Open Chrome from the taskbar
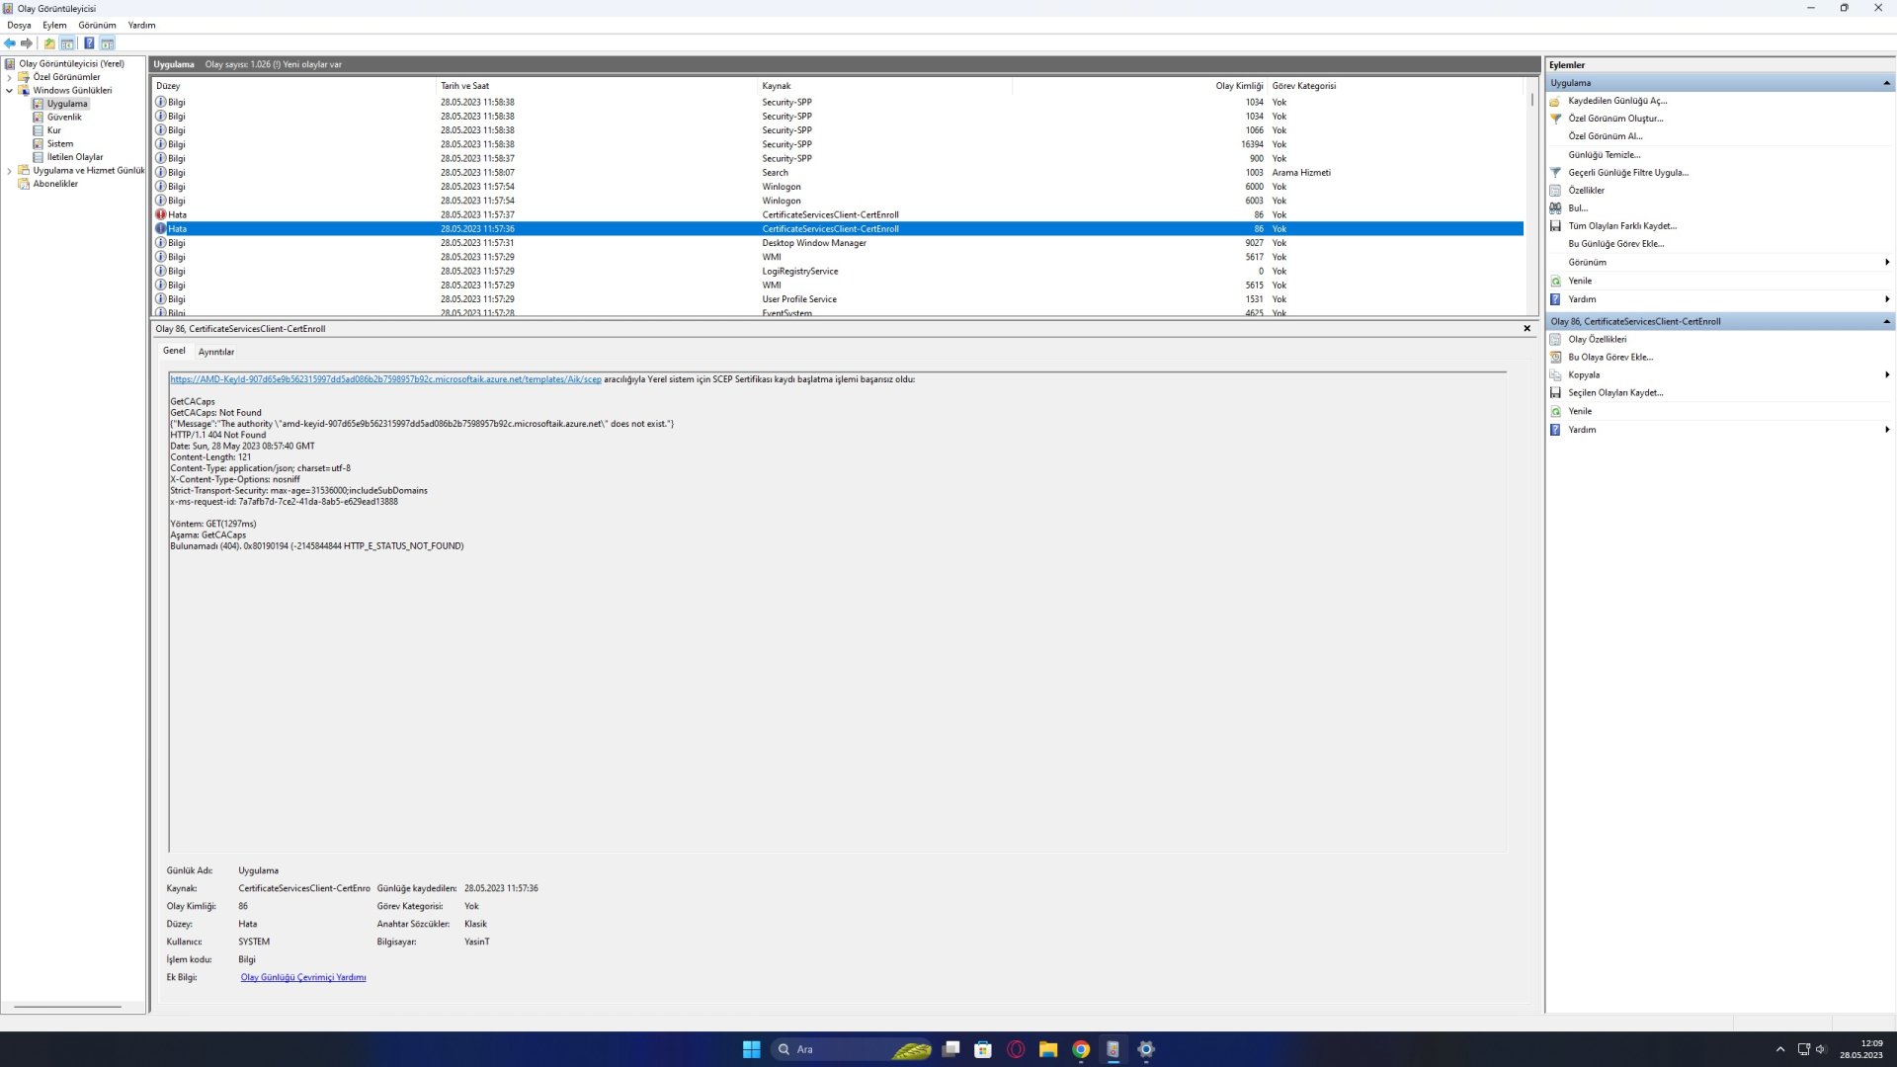Screen dimensions: 1897x1067 [x=1081, y=1049]
